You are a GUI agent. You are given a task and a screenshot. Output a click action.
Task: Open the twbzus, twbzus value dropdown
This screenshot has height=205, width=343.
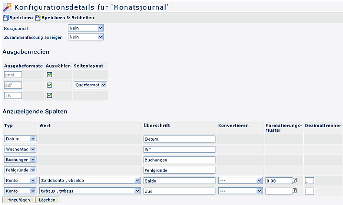click(x=90, y=191)
